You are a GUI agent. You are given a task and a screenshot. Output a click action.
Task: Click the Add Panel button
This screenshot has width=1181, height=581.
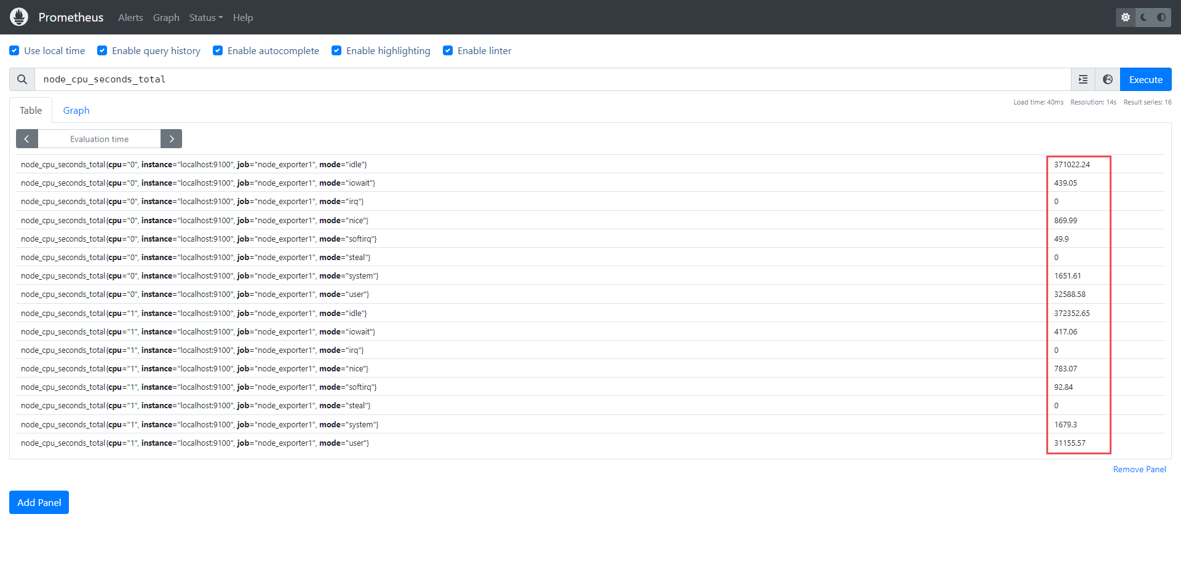[x=39, y=502]
